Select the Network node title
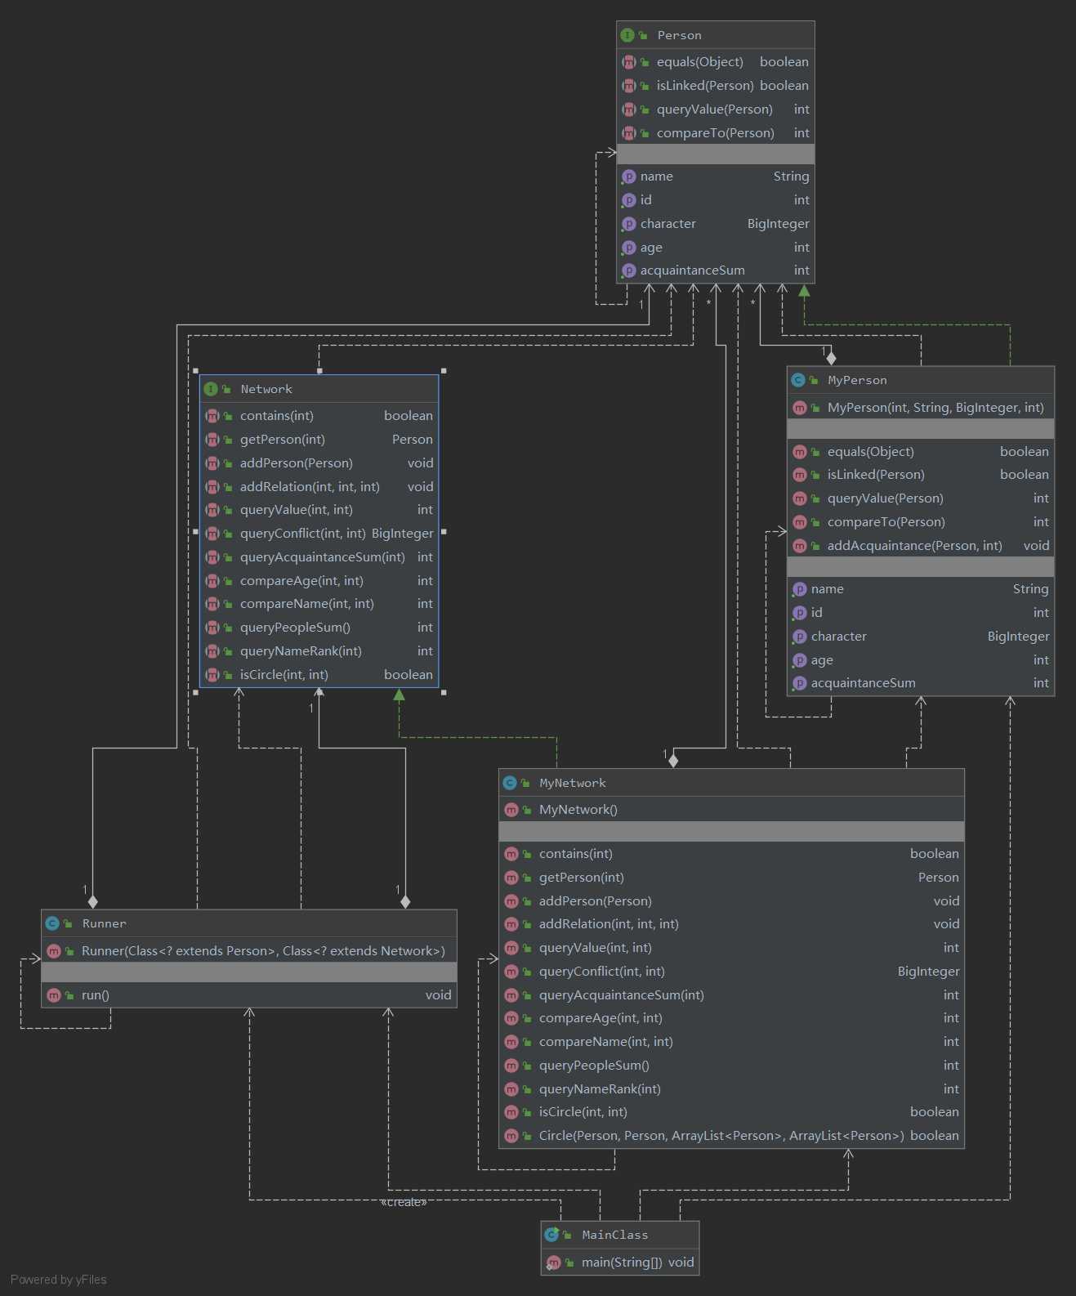The height and width of the screenshot is (1296, 1076). point(266,389)
